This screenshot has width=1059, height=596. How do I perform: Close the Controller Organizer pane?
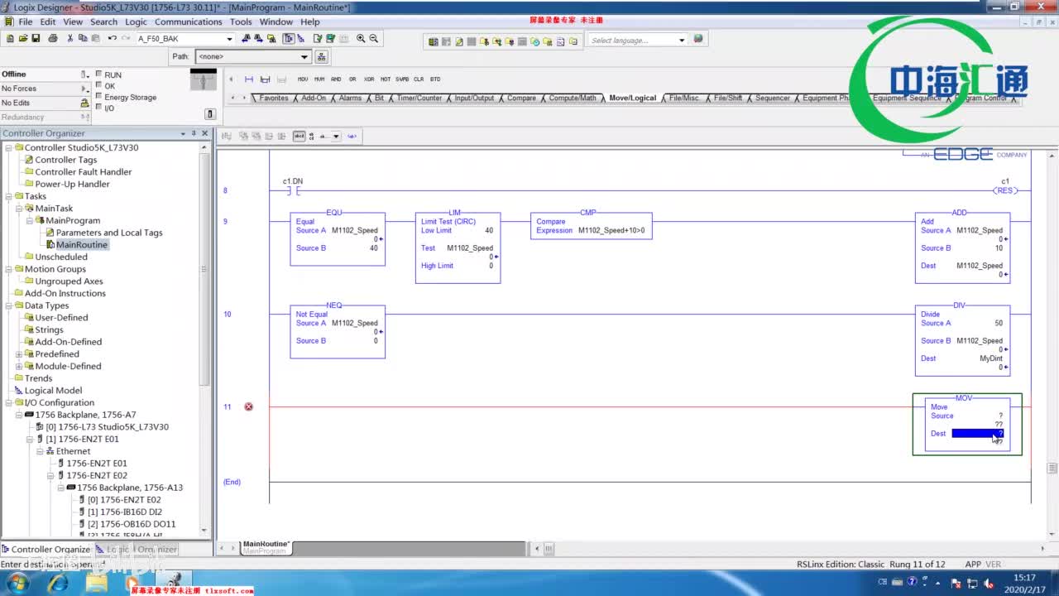[205, 133]
